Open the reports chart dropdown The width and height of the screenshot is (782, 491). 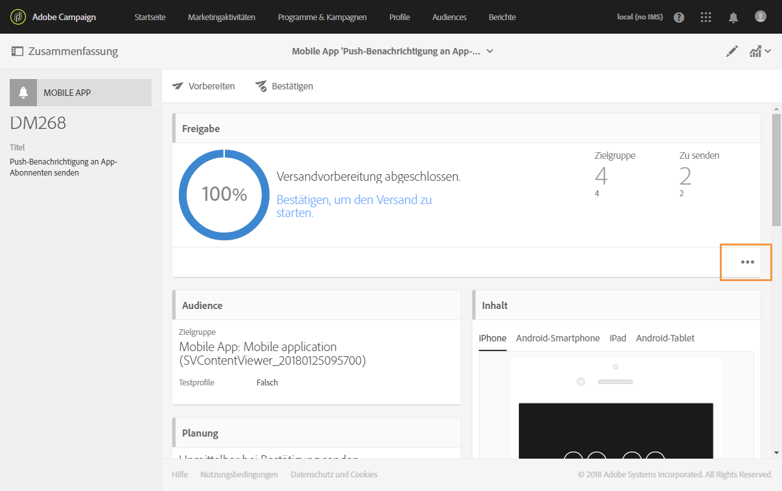point(759,52)
